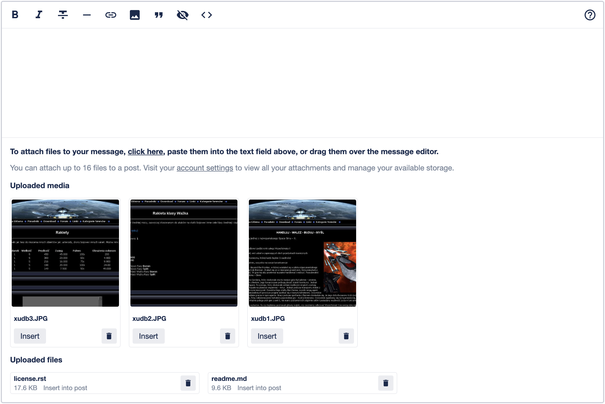Open editor help question mark
Viewport: 605px width, 404px height.
pos(590,15)
